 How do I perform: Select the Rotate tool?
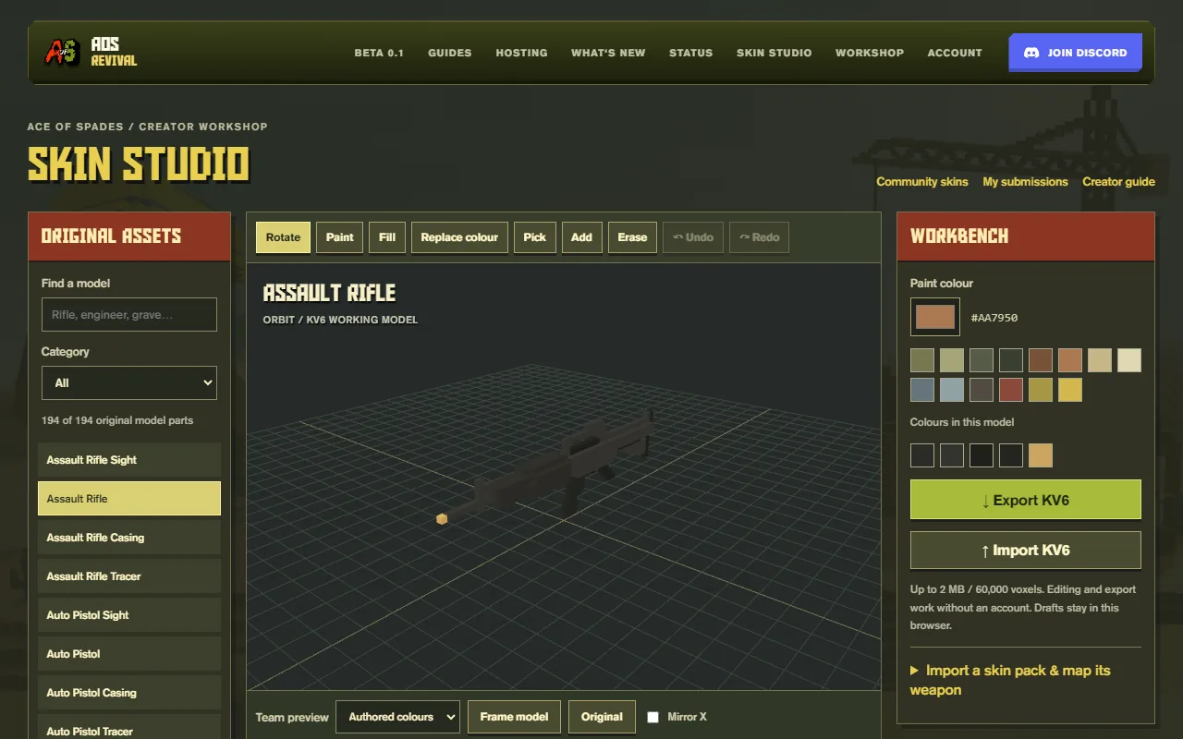283,237
